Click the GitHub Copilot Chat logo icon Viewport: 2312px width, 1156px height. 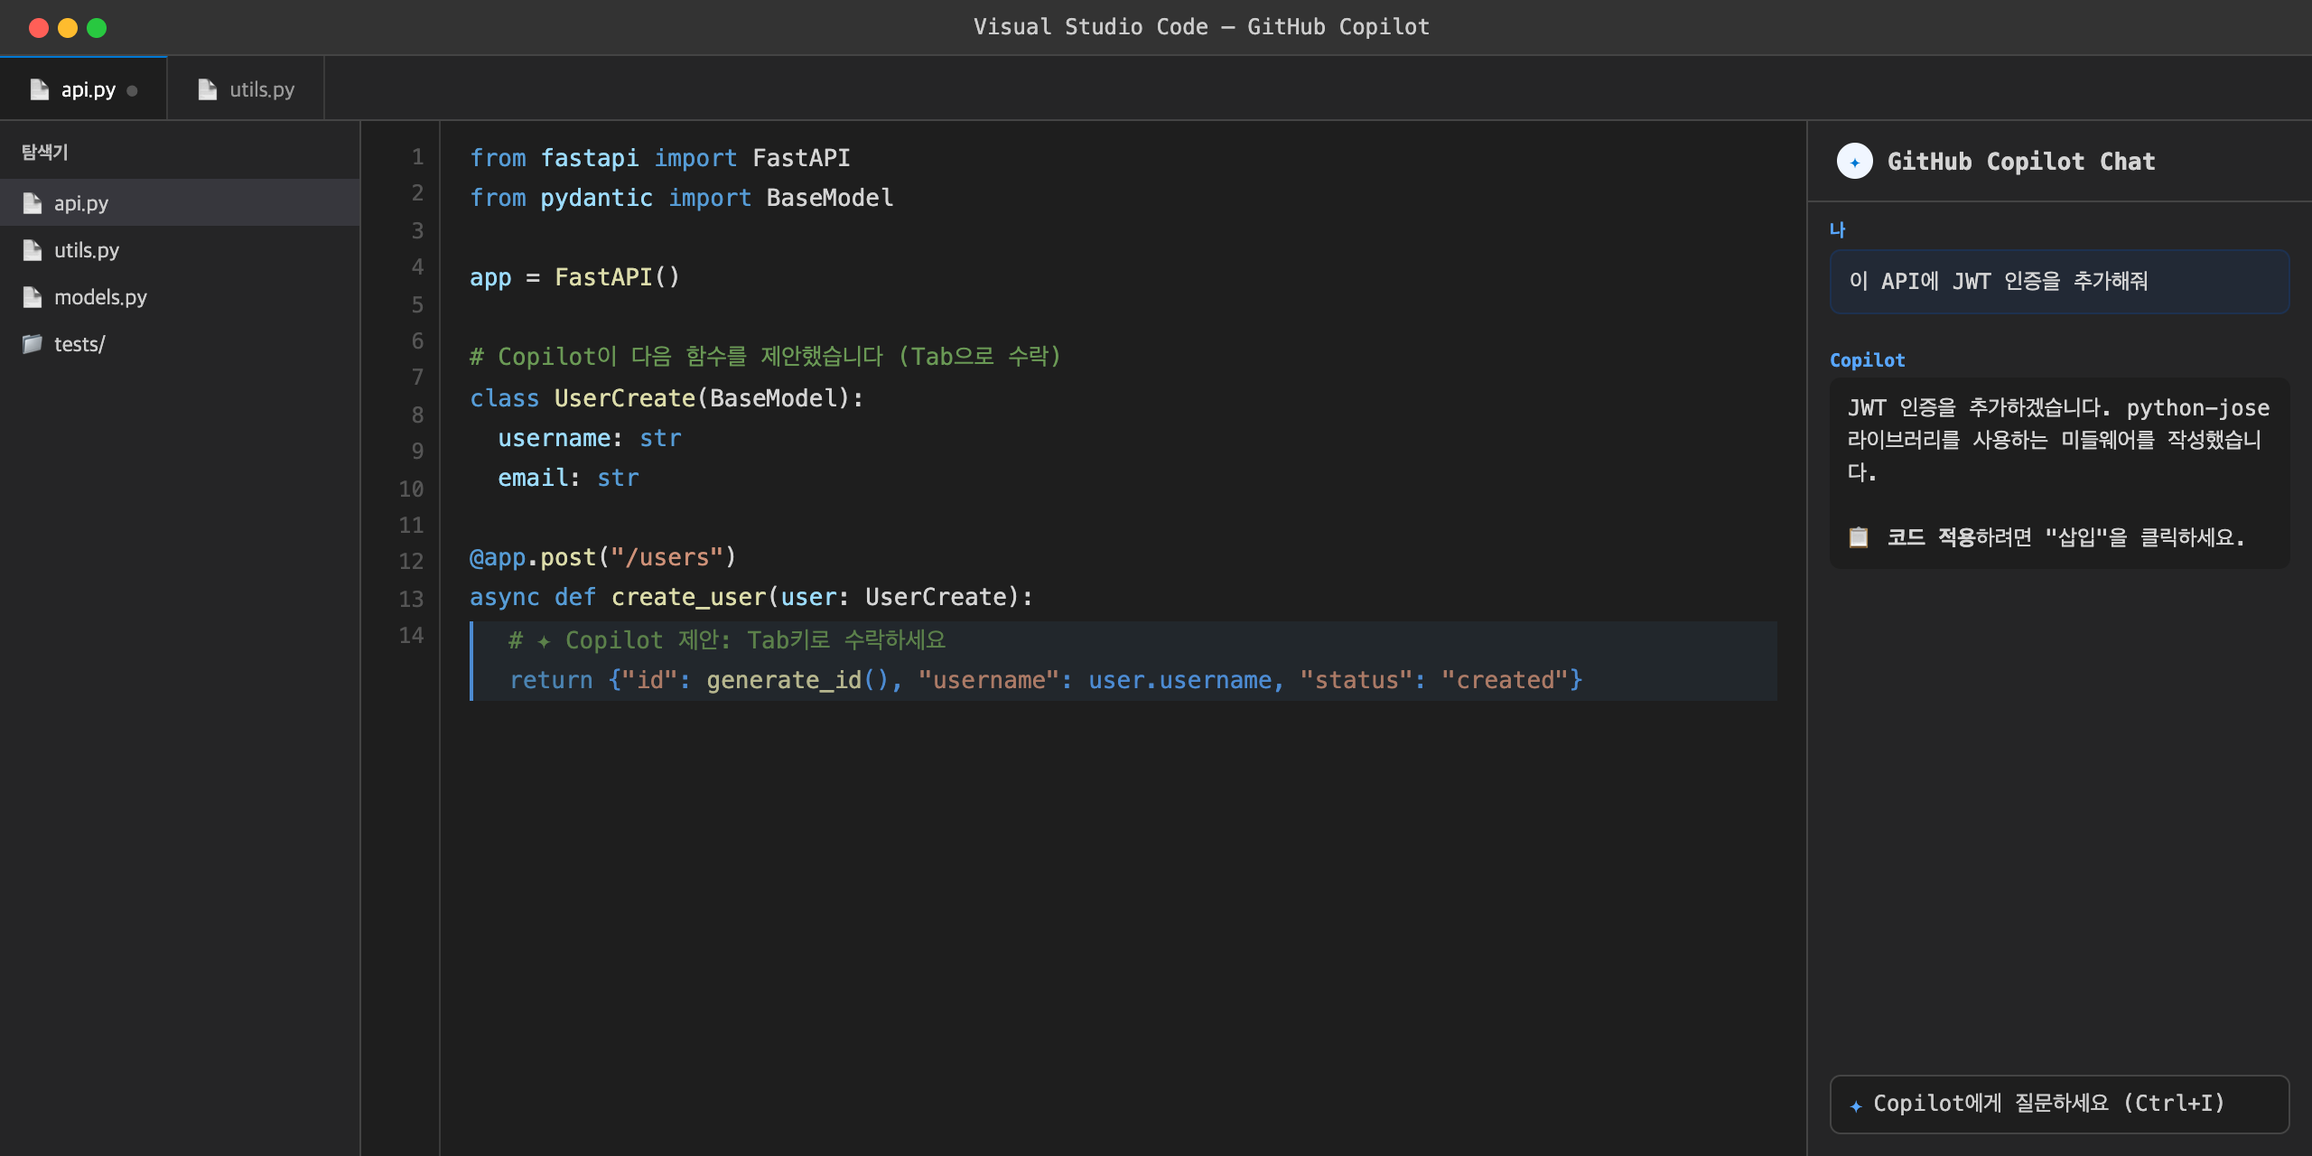point(1855,161)
